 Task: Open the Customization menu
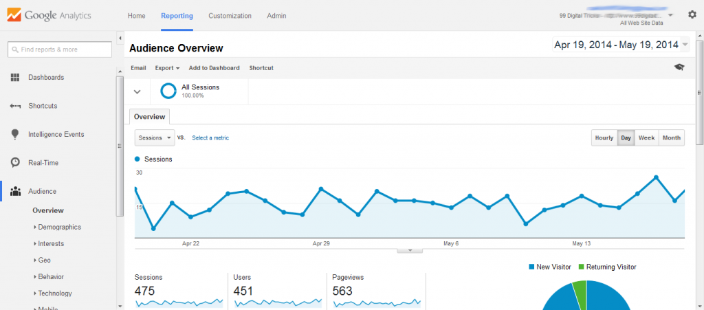point(230,16)
